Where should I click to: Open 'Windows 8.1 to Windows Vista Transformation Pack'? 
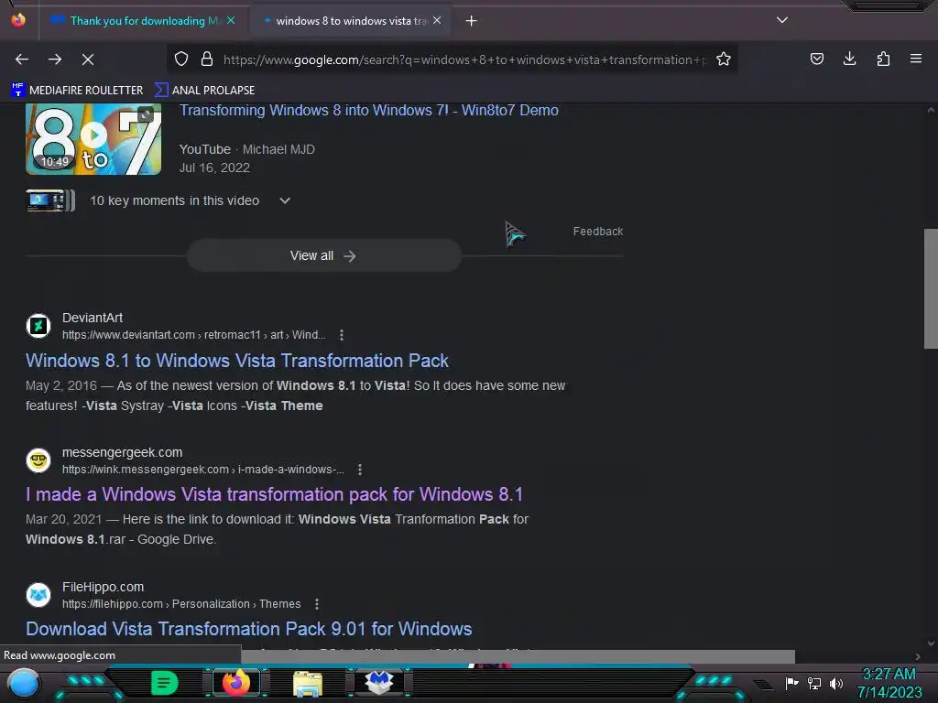[237, 361]
